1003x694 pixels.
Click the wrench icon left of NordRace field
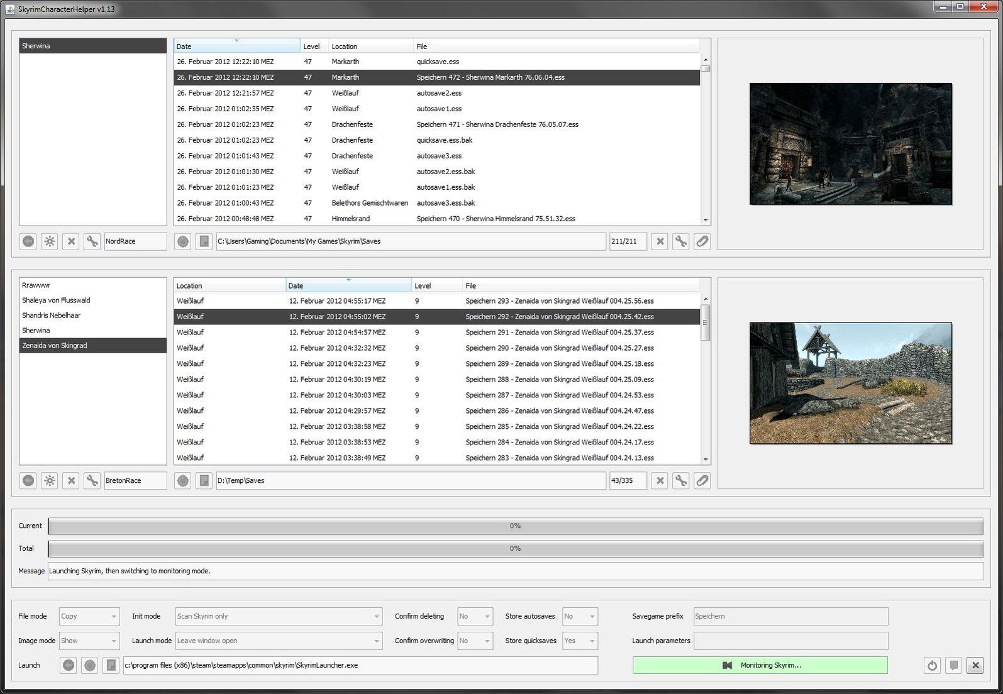point(92,241)
